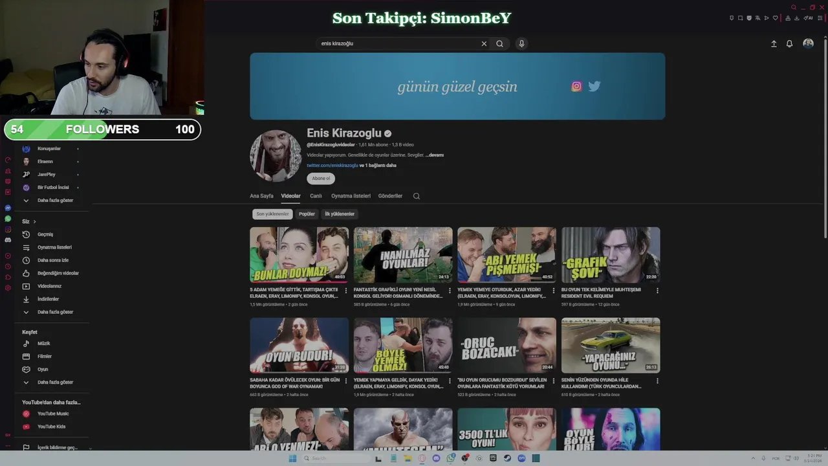Open WhatsApp in browser sidebar
Viewport: 828px width, 466px height.
coord(8,219)
